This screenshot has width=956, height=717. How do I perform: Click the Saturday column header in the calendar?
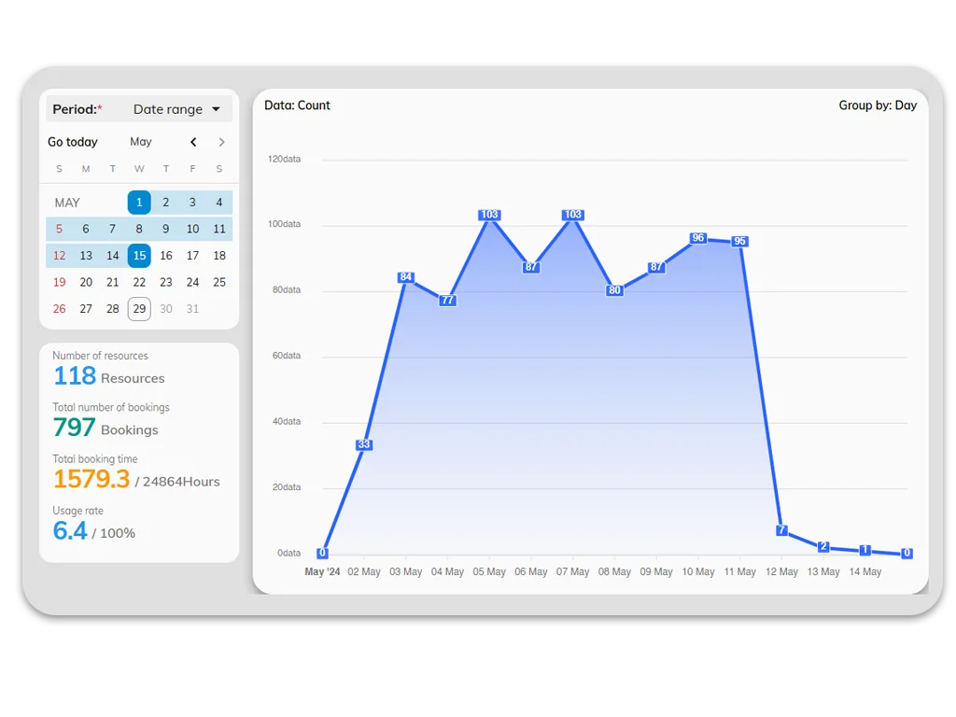(218, 169)
